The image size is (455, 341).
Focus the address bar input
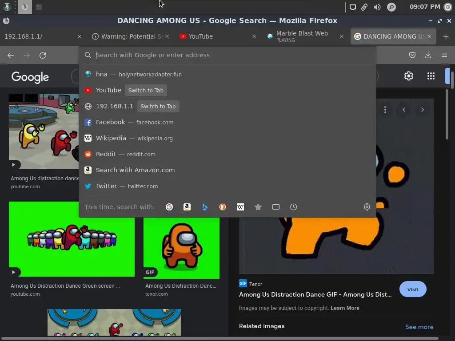[227, 55]
